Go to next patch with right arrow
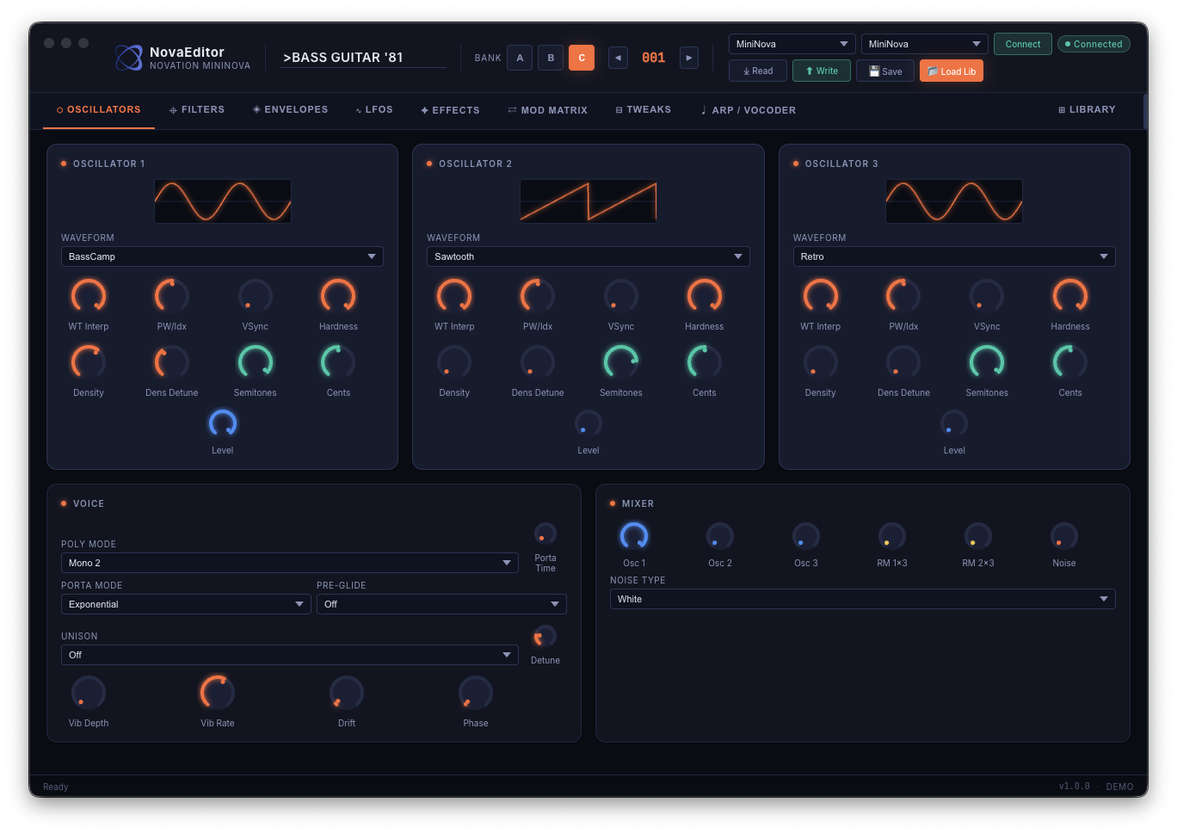This screenshot has width=1177, height=833. (x=689, y=58)
